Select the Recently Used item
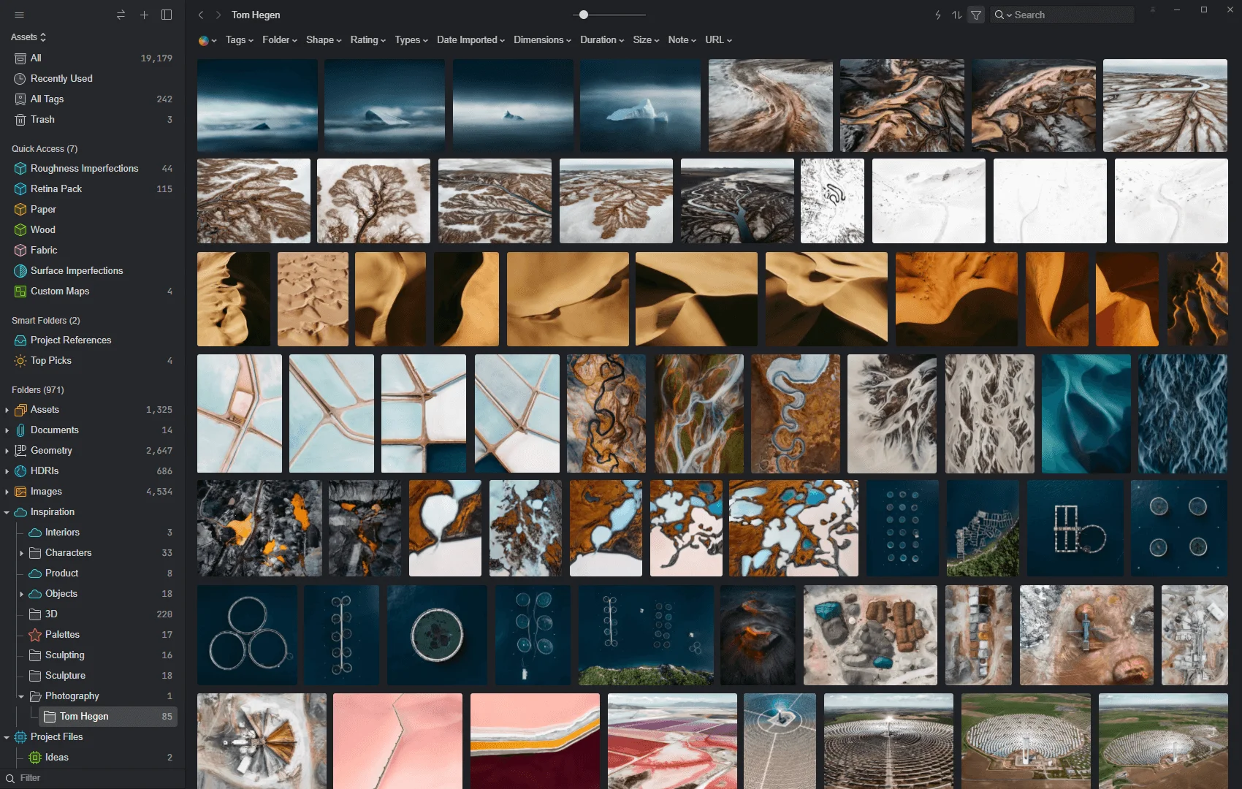This screenshot has width=1242, height=789. pos(61,78)
